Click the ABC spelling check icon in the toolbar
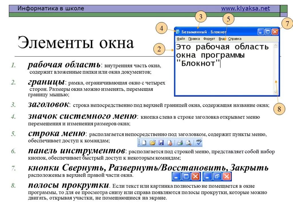Screen dimensions: 293x220 (199, 142)
